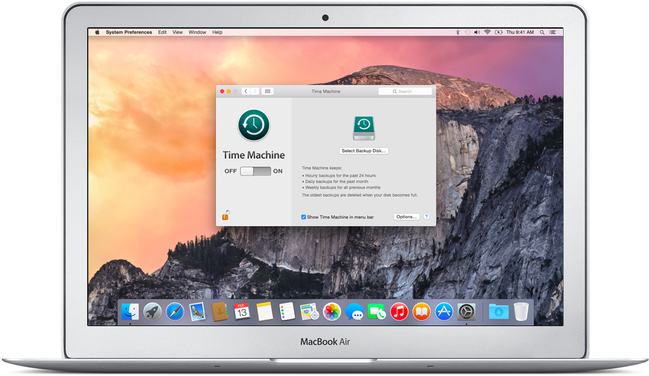This screenshot has height=376, width=649.
Task: Click the Search field in preferences window
Action: click(405, 91)
